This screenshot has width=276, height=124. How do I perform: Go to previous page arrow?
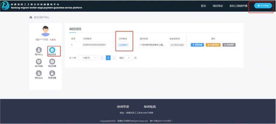(x=102, y=58)
